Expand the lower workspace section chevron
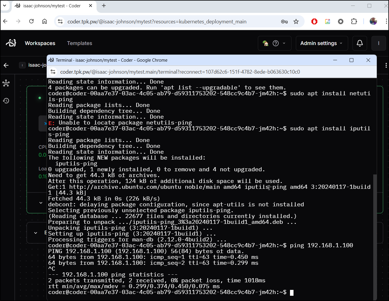 [36, 233]
